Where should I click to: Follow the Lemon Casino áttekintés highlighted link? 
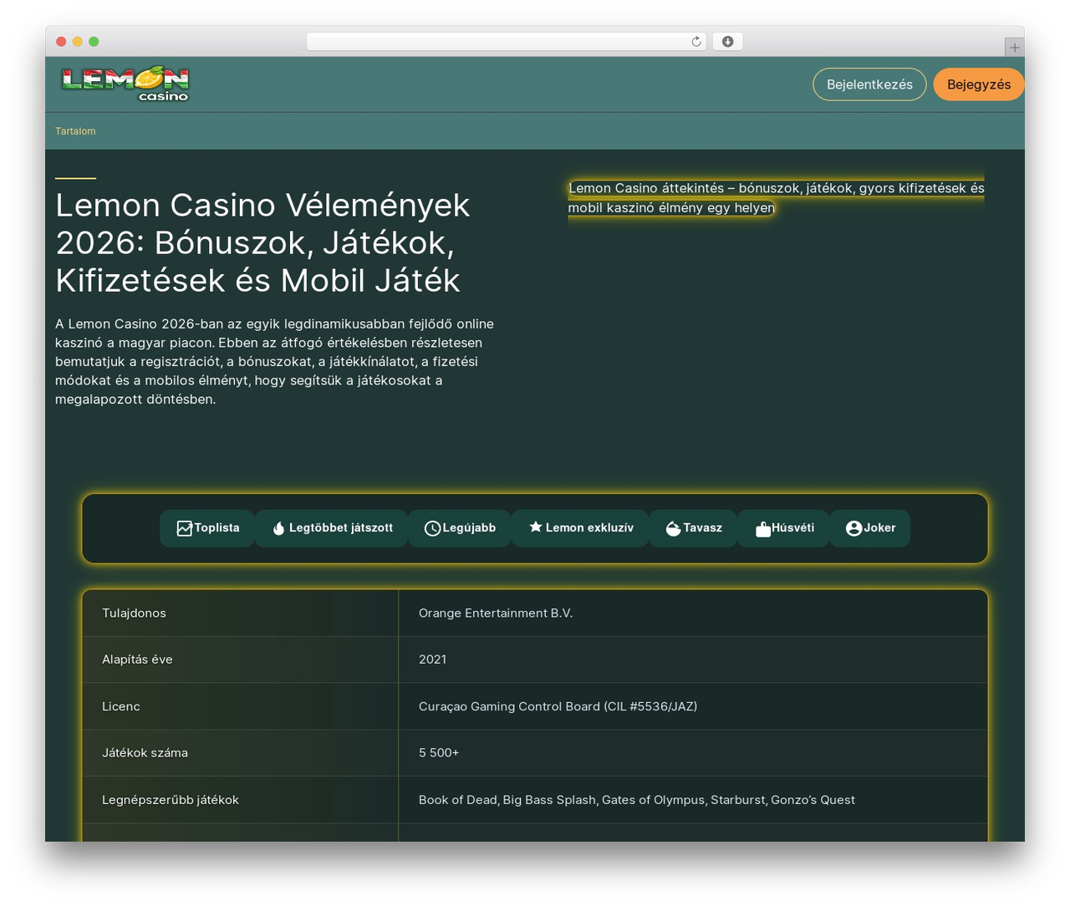coord(776,198)
